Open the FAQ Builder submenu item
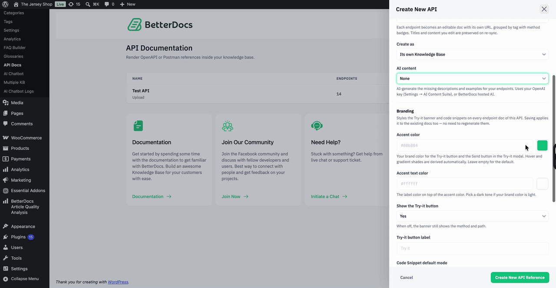Image resolution: width=556 pixels, height=288 pixels. [15, 48]
